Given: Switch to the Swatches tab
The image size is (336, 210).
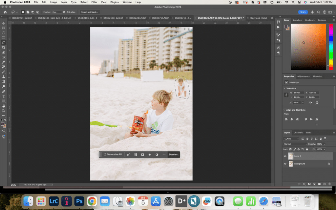Looking at the screenshot, I should tap(297, 20).
